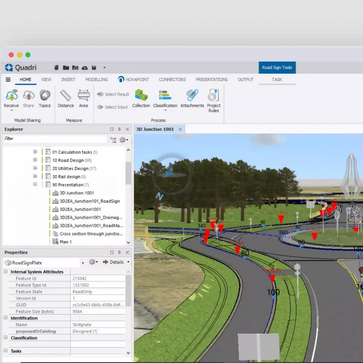Image resolution: width=363 pixels, height=363 pixels.
Task: Click the Receive model icon
Action: click(x=11, y=95)
